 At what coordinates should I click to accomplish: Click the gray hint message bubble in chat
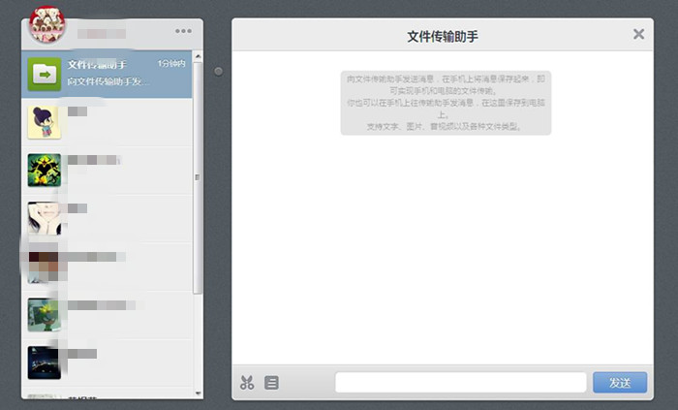click(x=446, y=103)
